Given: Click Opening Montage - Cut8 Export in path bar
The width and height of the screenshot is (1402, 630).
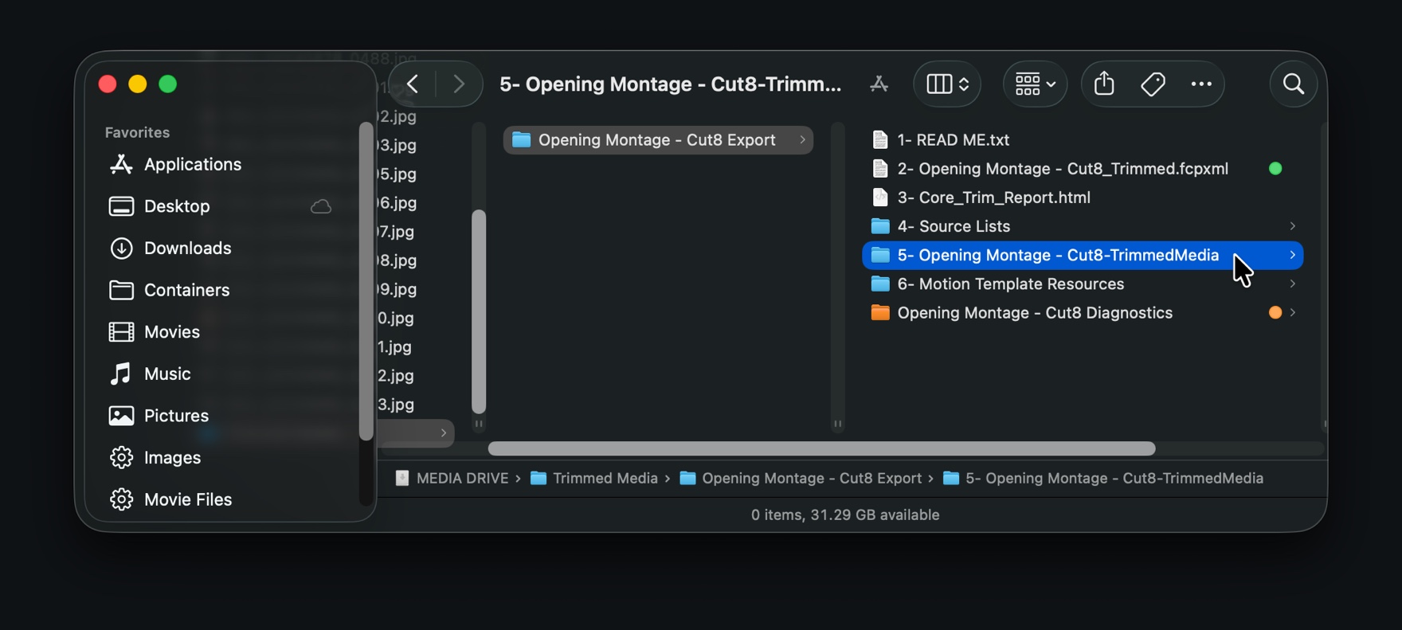Looking at the screenshot, I should point(801,479).
